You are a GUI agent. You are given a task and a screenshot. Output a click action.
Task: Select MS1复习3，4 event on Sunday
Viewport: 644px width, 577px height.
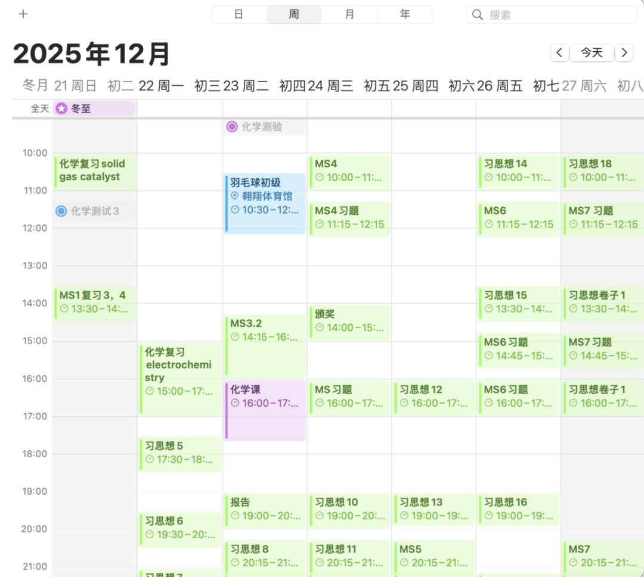[x=95, y=304]
